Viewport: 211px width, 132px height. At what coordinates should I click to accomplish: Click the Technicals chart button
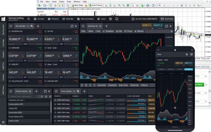coord(134,85)
